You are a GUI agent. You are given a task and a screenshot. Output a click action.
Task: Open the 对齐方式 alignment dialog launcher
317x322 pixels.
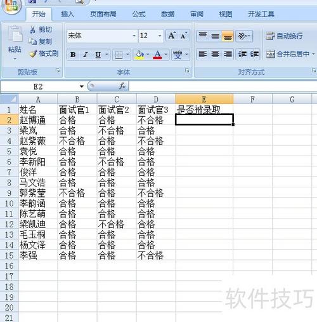[x=314, y=70]
